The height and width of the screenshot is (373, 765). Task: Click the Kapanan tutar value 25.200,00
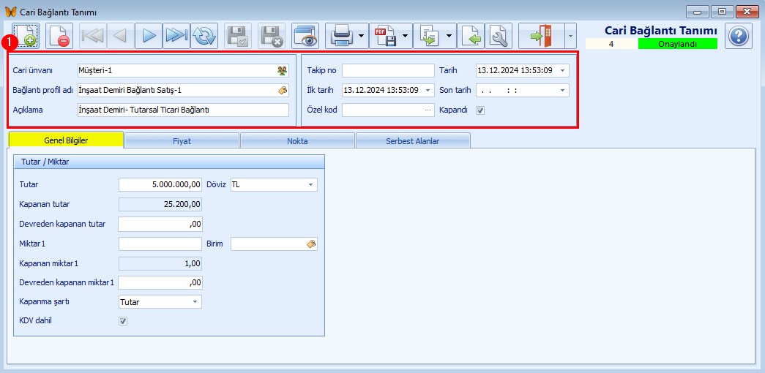click(160, 204)
